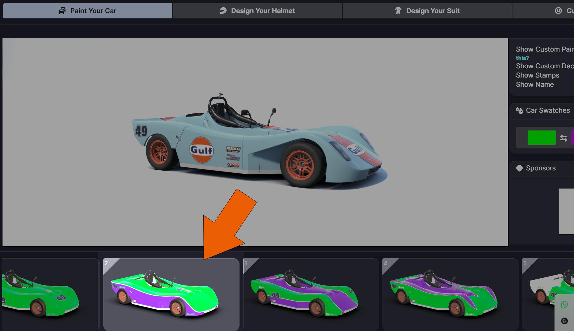Select paint pattern thumbnail number 2
Viewport: 574px width, 331px height.
pos(171,294)
